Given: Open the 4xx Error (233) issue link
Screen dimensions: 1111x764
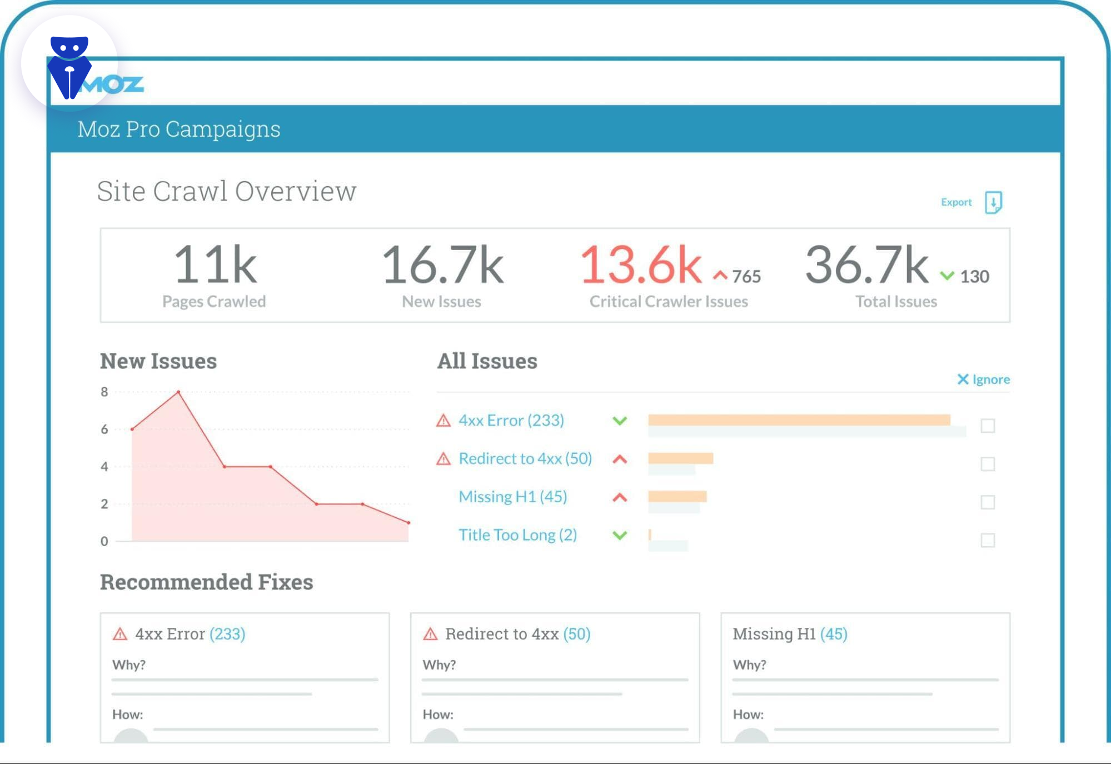Looking at the screenshot, I should 511,421.
